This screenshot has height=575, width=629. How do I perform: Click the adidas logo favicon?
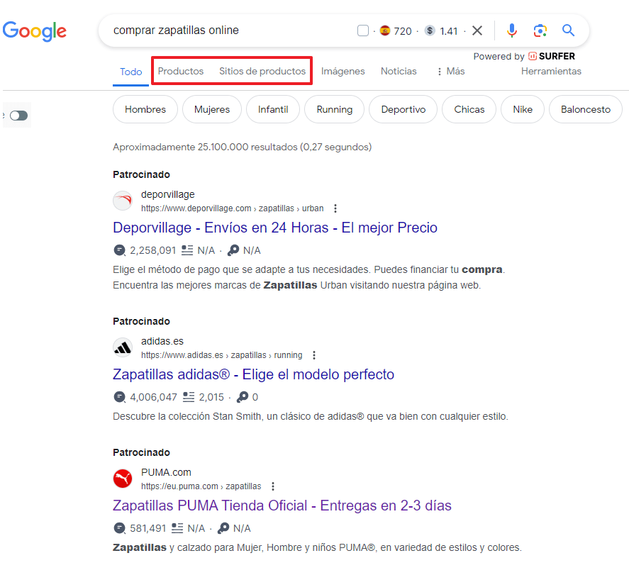(123, 347)
